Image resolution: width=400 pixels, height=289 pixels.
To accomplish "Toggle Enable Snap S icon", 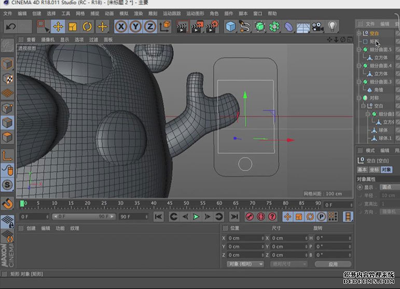I will click(x=7, y=185).
